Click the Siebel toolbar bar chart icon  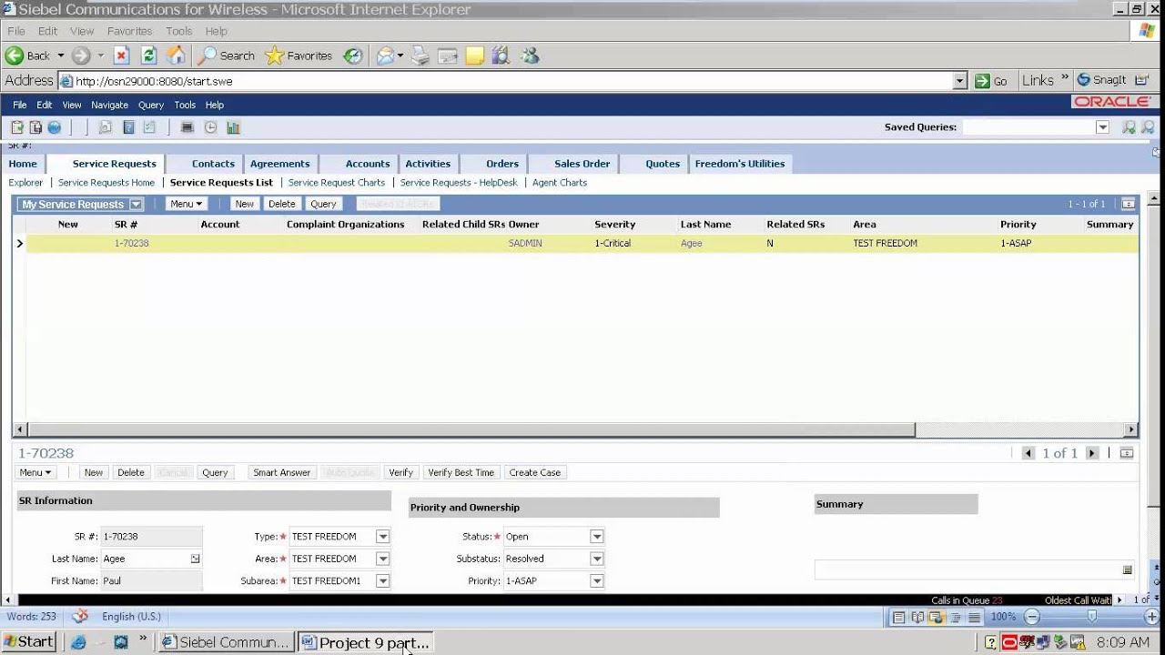233,127
